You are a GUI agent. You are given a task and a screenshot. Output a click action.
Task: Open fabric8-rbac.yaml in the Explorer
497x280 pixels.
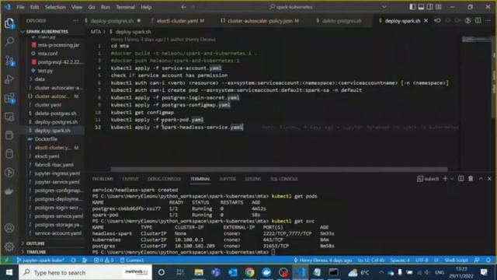[54, 165]
